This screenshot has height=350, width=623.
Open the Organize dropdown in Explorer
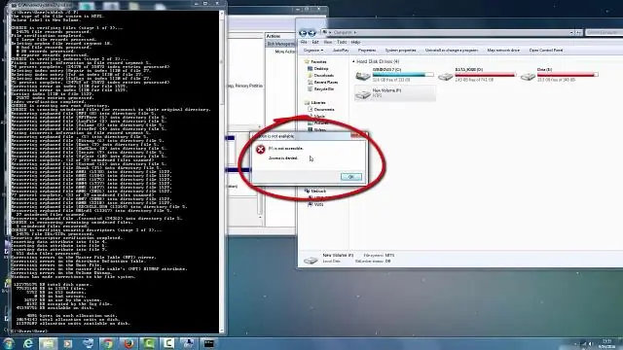313,51
